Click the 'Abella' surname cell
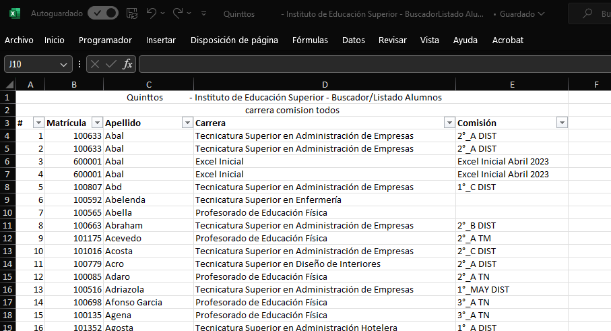This screenshot has width=611, height=331. [x=148, y=212]
